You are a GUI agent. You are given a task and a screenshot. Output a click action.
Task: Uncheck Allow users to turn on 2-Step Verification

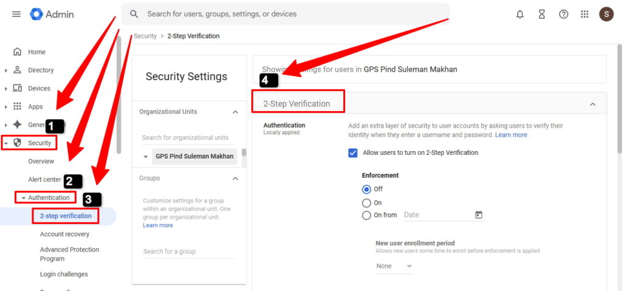353,152
